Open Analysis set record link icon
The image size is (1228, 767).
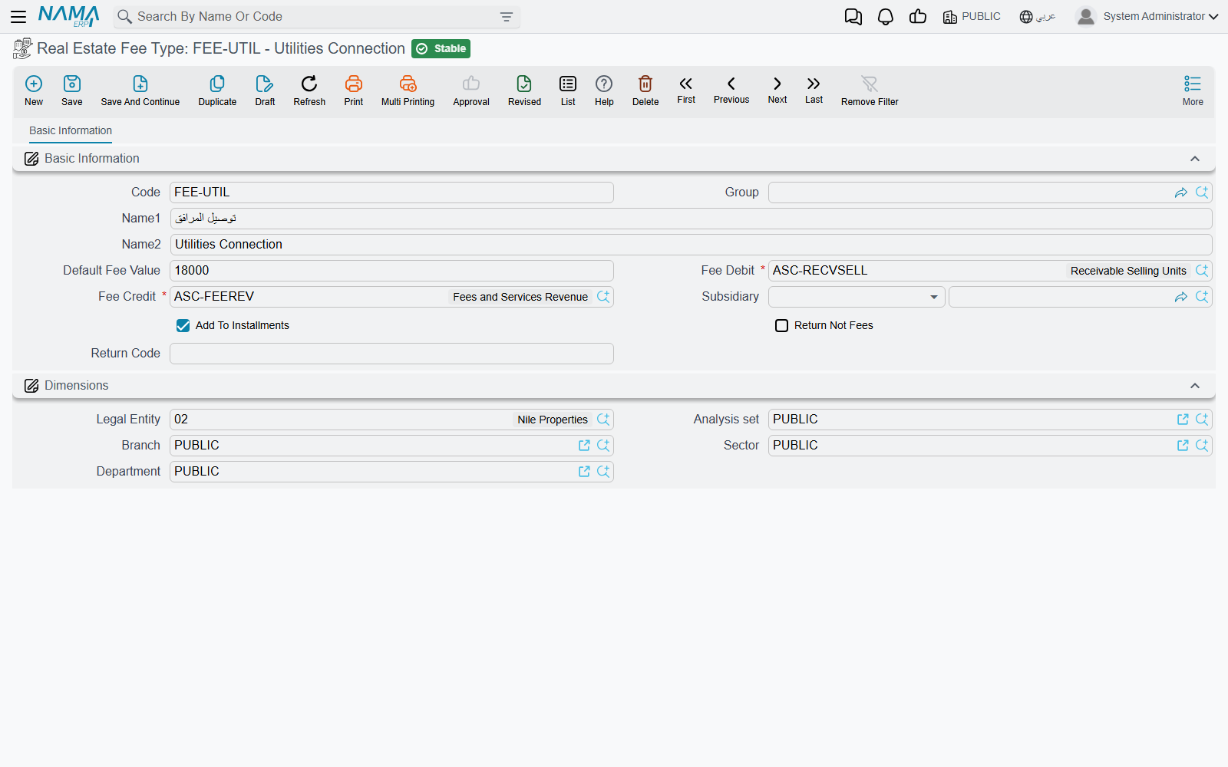(1183, 420)
